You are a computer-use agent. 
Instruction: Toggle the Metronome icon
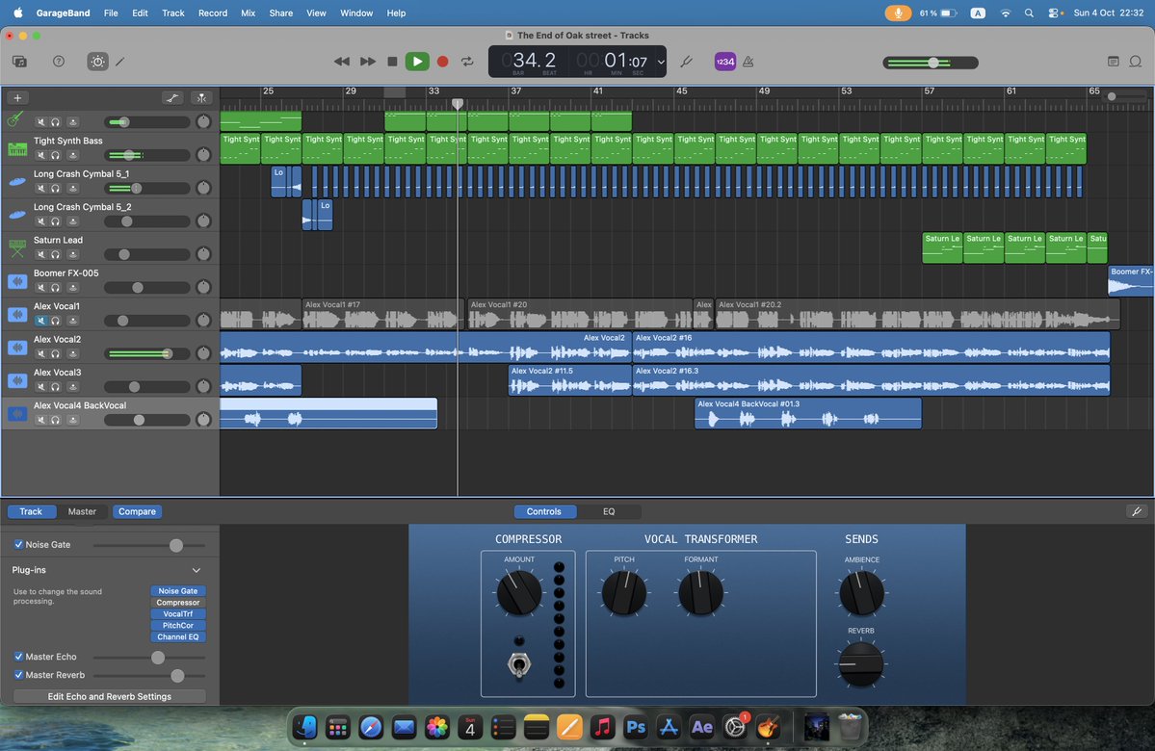pos(748,62)
